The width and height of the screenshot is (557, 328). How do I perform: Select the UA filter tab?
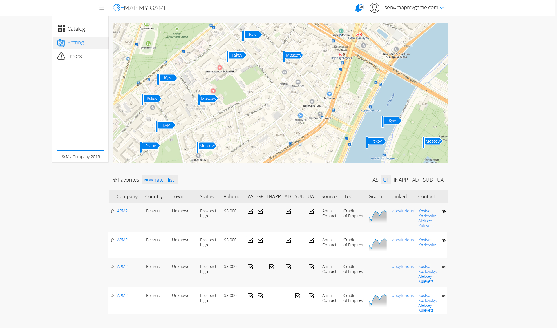point(440,180)
